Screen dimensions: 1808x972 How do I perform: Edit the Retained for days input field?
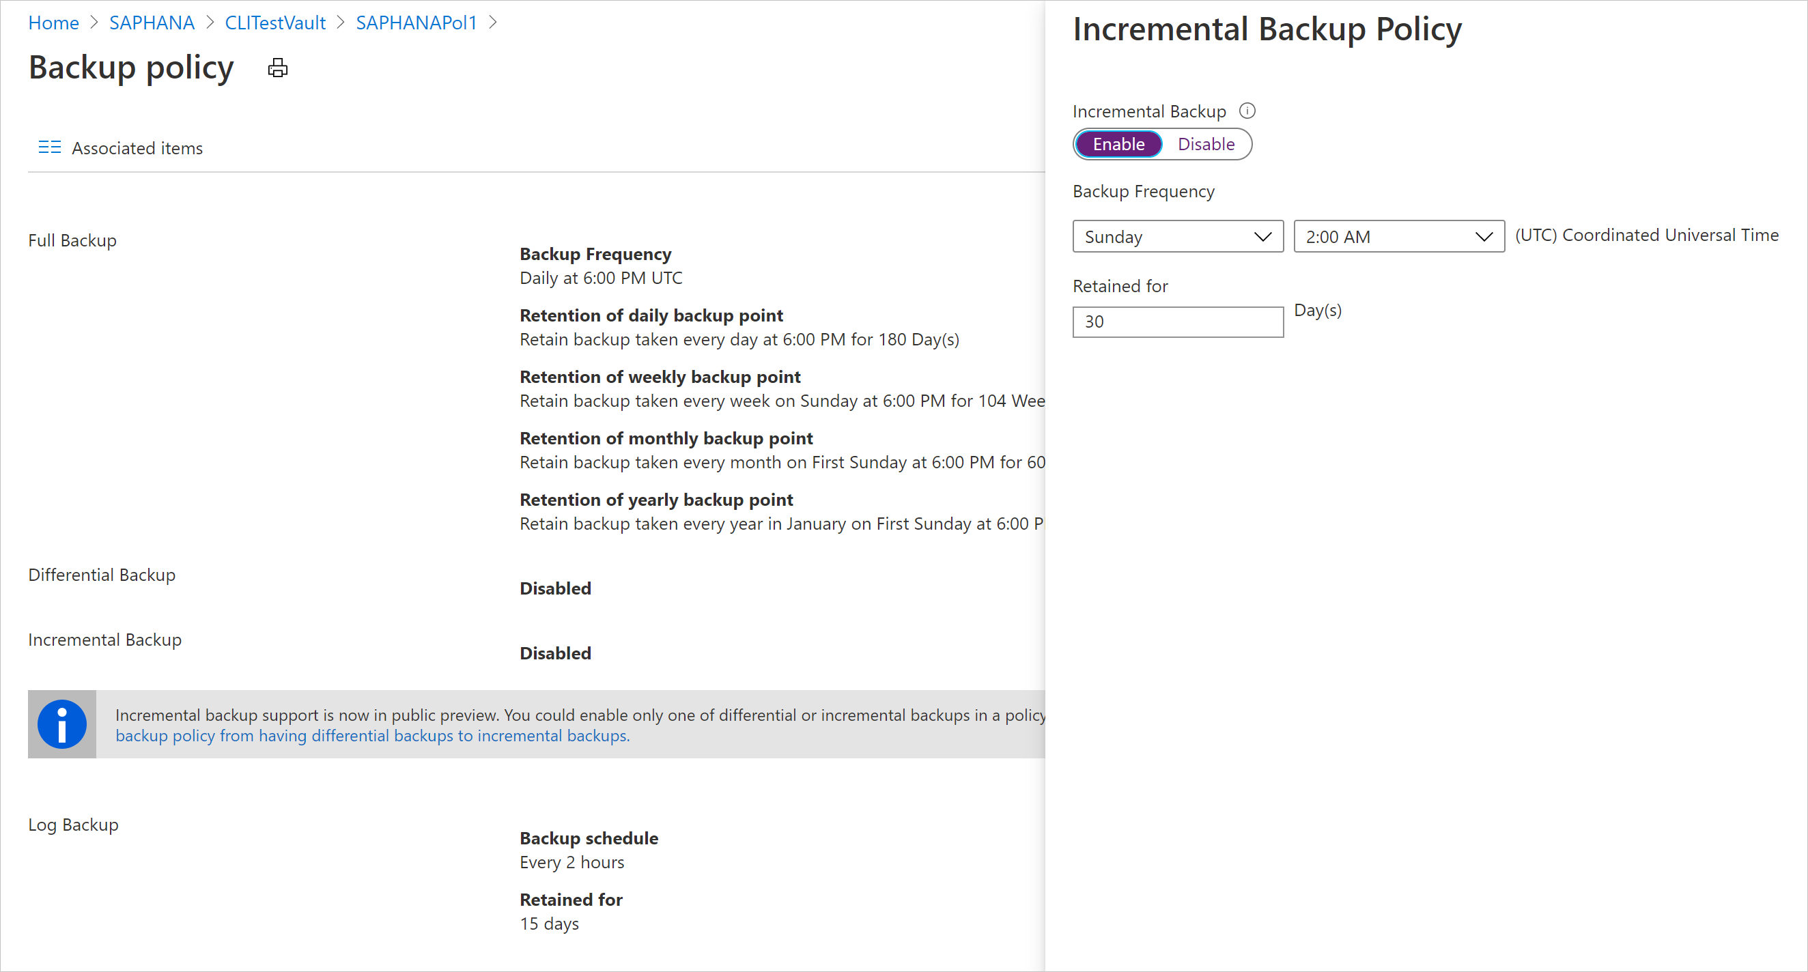pyautogui.click(x=1176, y=321)
